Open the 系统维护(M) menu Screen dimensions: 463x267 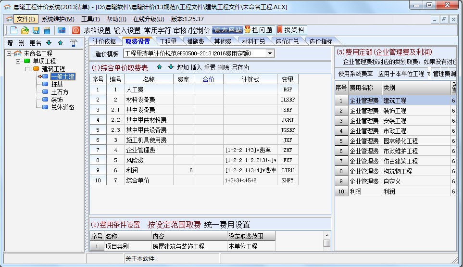pos(58,19)
